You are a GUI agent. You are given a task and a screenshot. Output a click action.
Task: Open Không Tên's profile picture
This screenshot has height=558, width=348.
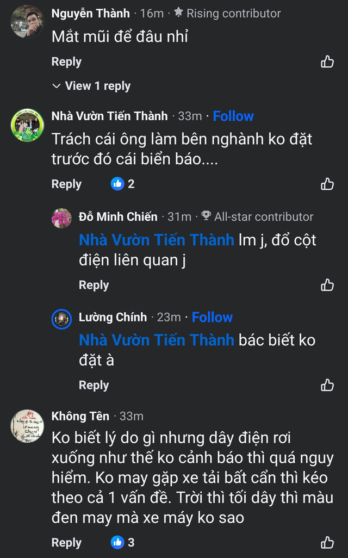click(x=27, y=425)
